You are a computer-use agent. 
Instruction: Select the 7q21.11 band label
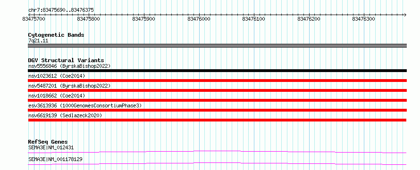point(38,41)
